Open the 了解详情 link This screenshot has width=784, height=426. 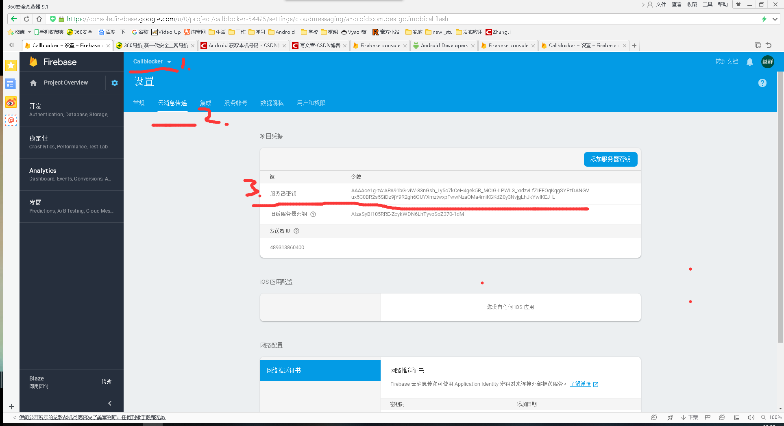click(x=580, y=384)
